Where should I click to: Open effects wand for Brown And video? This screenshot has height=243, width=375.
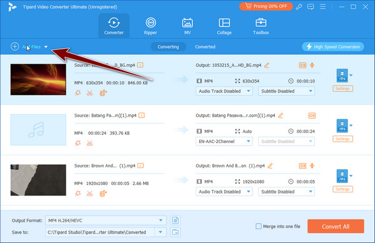(x=78, y=193)
